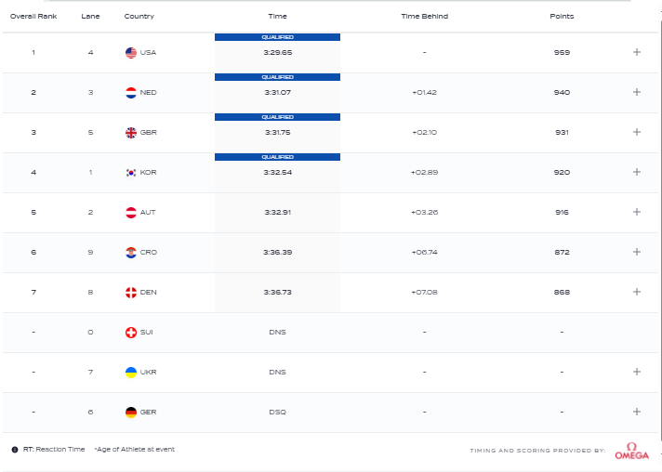Click the Switzerland flag icon

(x=131, y=333)
